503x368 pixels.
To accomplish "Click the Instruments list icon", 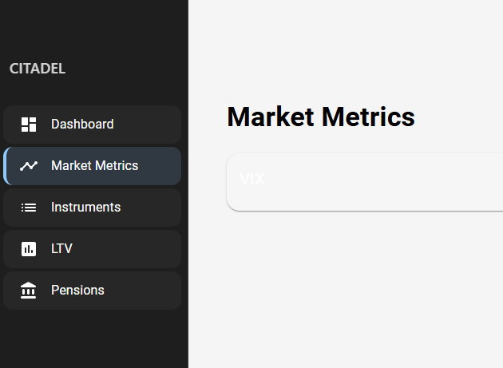I will pyautogui.click(x=29, y=208).
